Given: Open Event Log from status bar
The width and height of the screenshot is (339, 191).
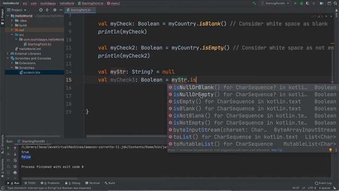Looking at the screenshot, I should [323, 183].
